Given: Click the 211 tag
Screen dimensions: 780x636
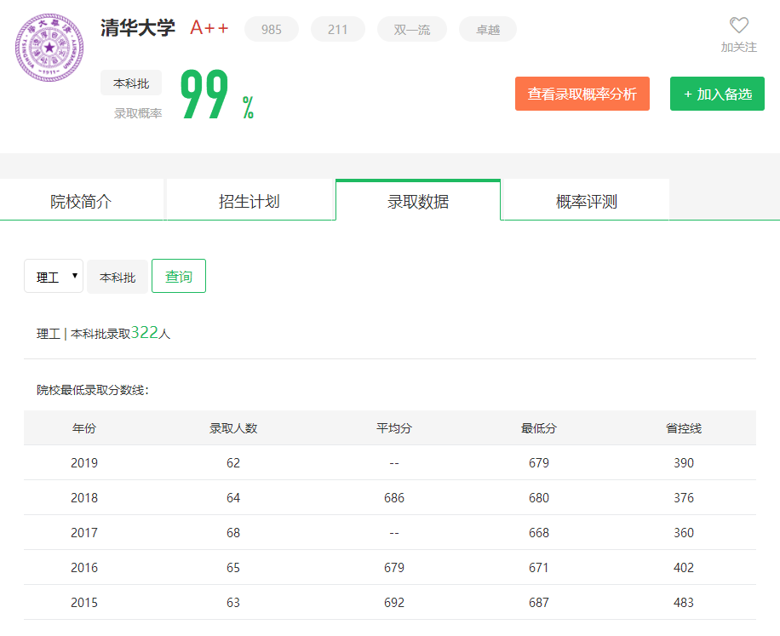Looking at the screenshot, I should tap(338, 29).
